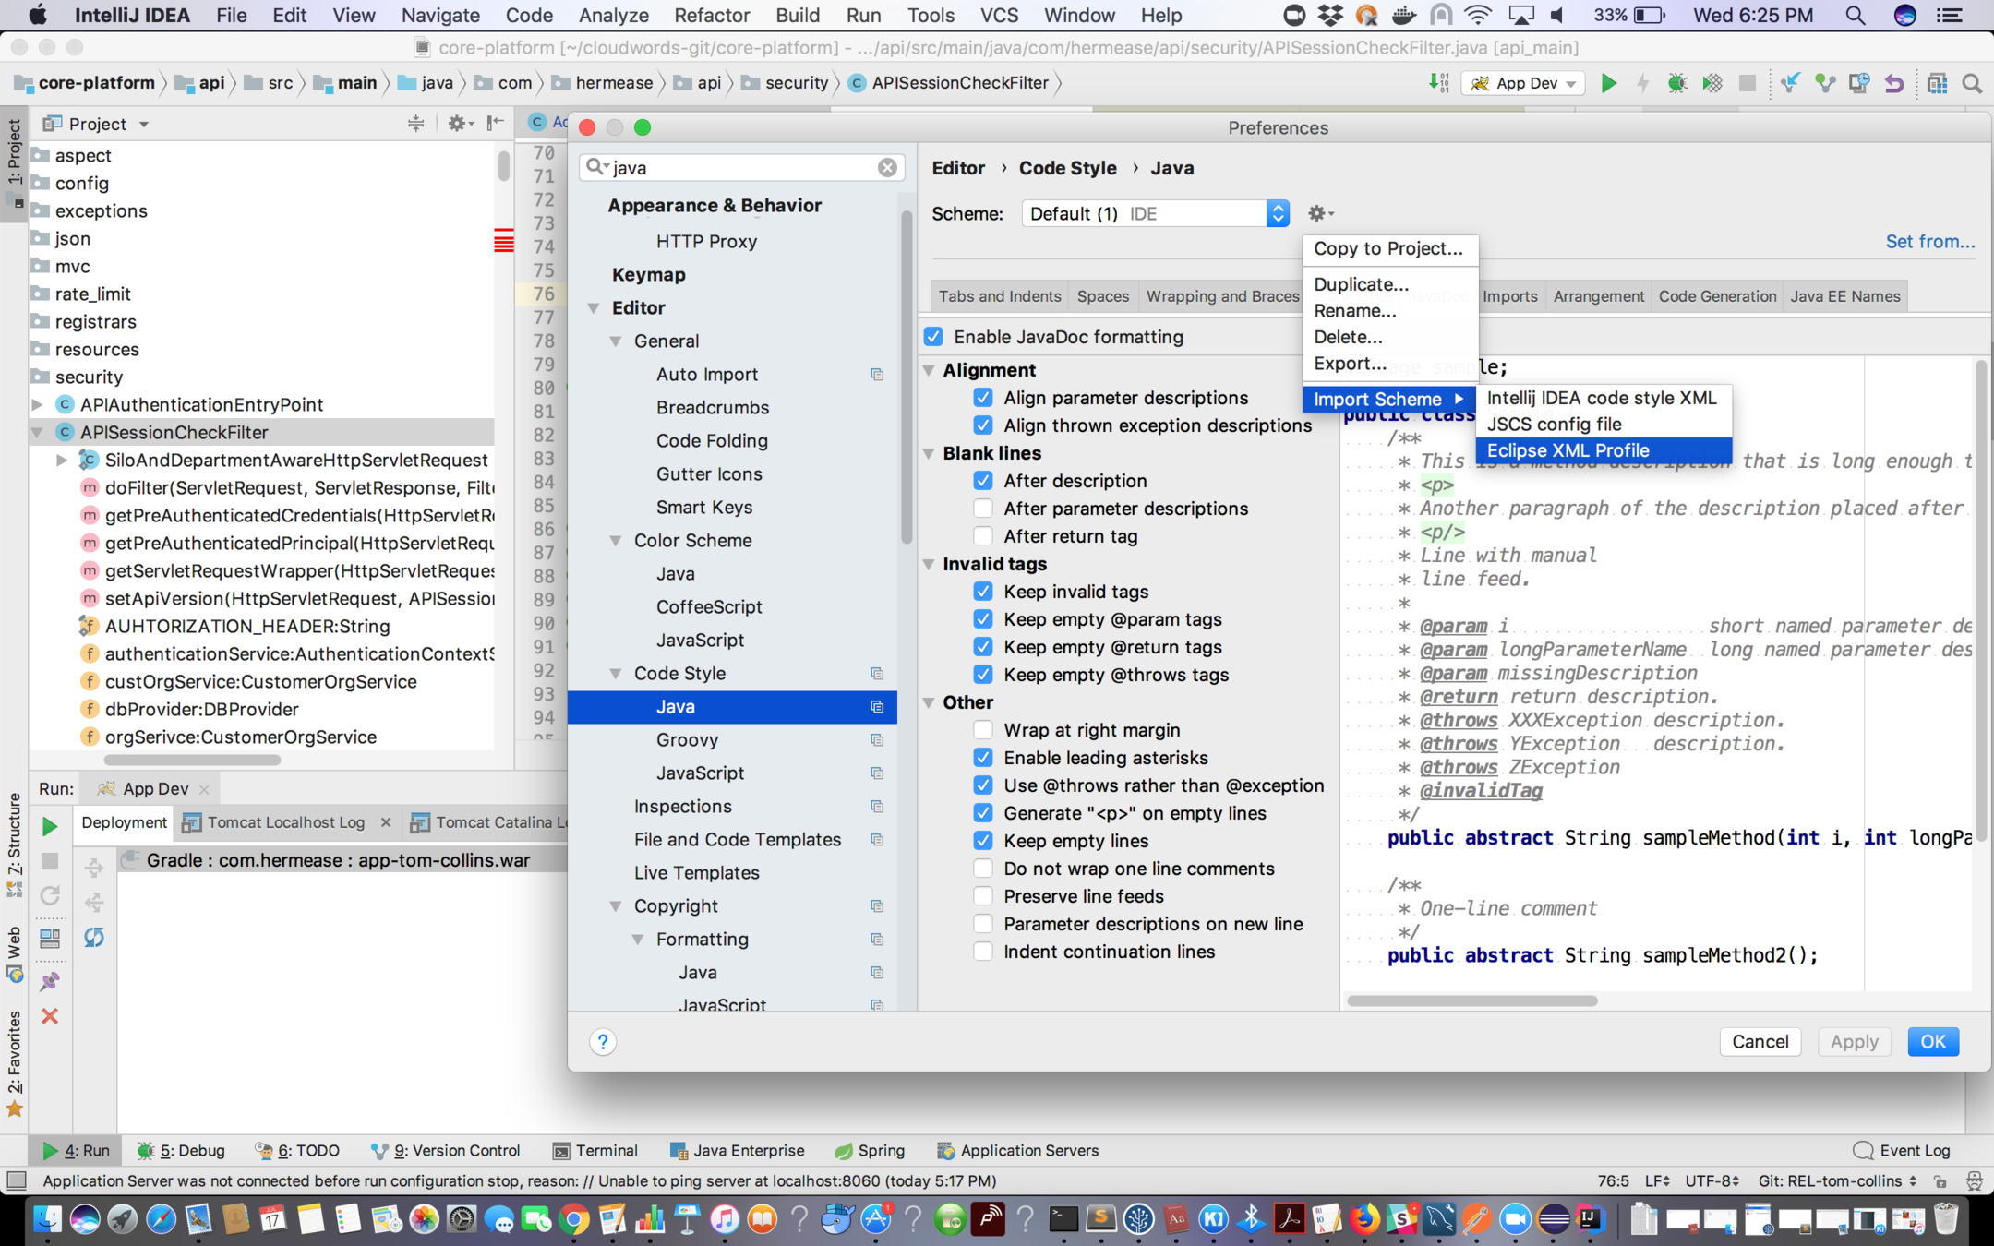Run the App Dev configuration with green play

[1608, 83]
